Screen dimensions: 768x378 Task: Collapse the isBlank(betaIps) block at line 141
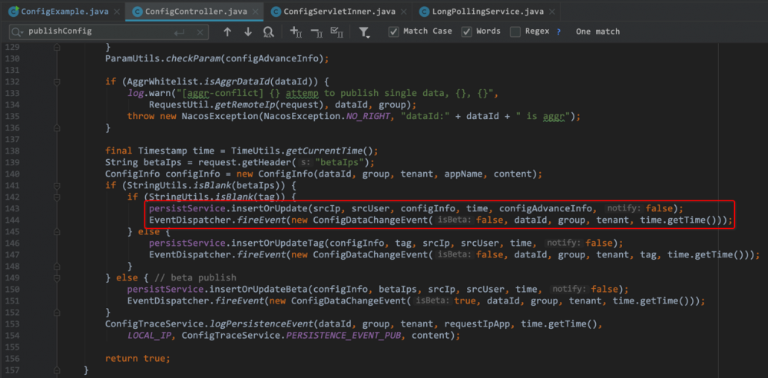tap(57, 186)
